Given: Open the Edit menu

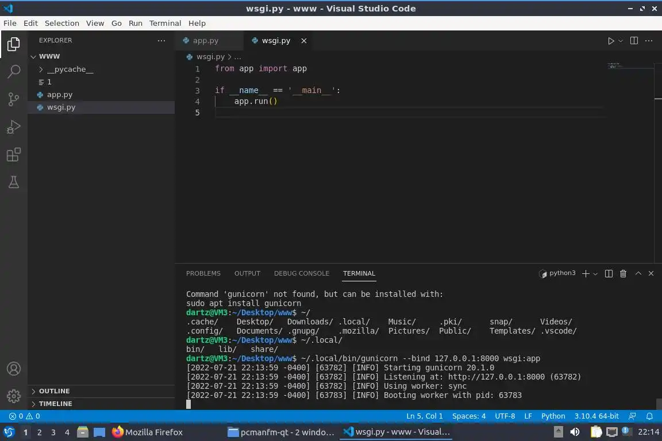Looking at the screenshot, I should coord(30,23).
